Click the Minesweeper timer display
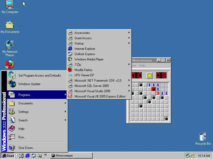This screenshot has height=159, width=213. (x=161, y=76)
